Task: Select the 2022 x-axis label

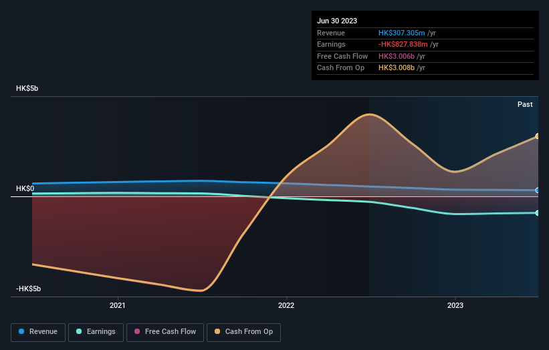Action: pyautogui.click(x=286, y=305)
